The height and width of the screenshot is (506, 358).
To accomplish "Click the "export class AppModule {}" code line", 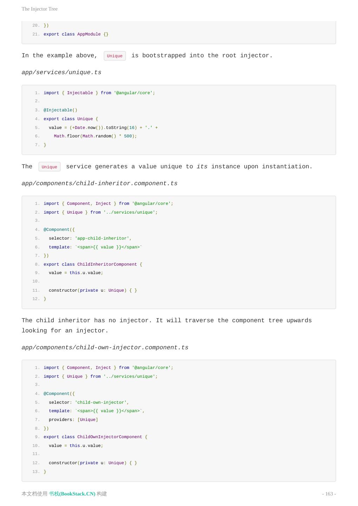I will point(76,34).
